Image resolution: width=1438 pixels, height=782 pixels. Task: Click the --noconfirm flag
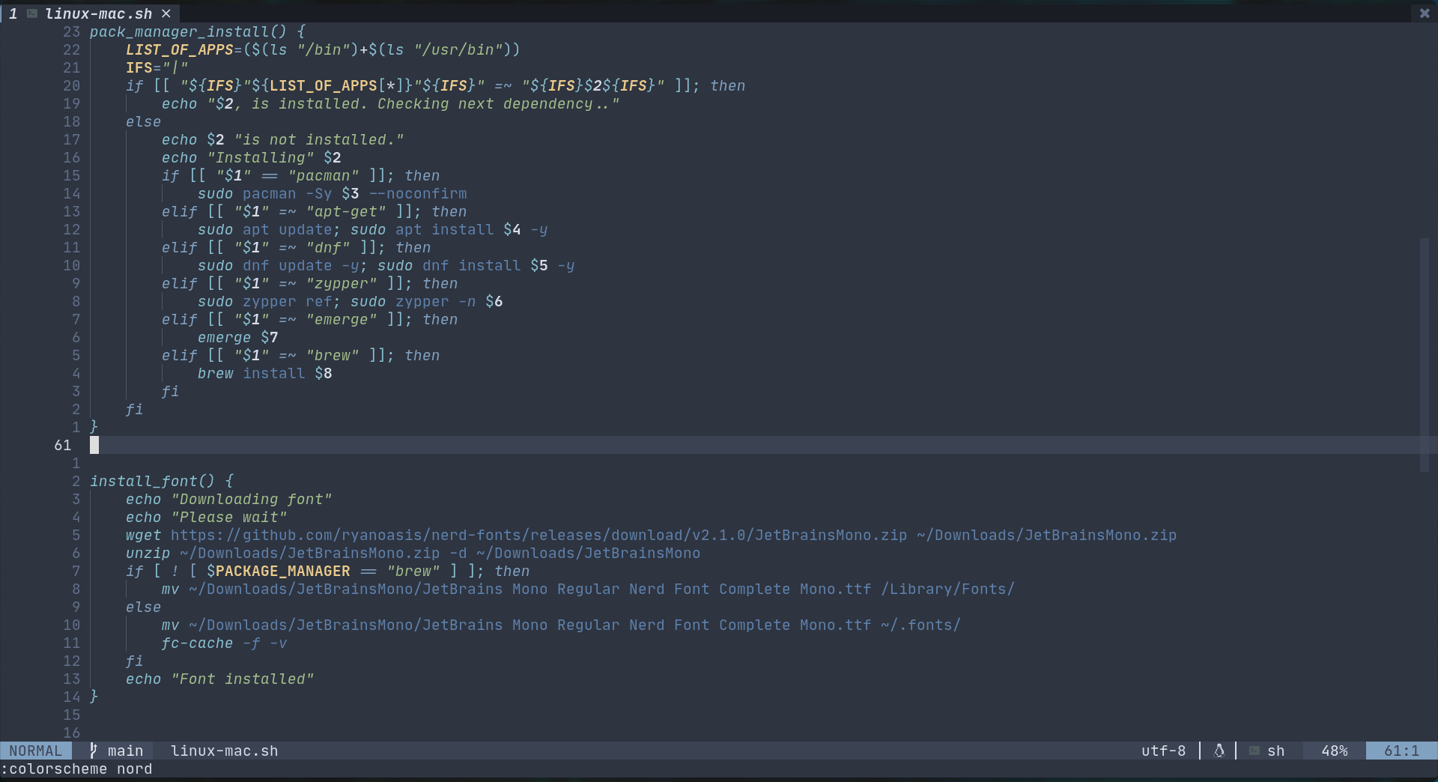(x=418, y=193)
